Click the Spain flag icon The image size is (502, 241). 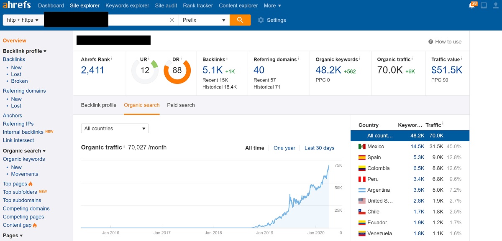[x=362, y=157]
